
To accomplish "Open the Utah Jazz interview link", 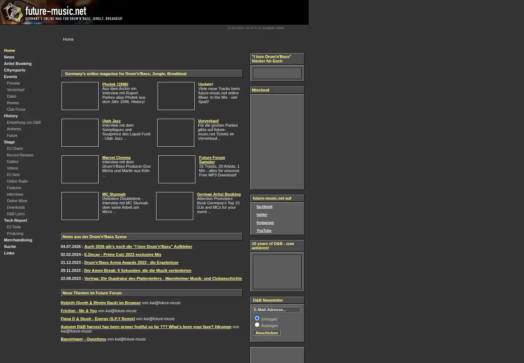I will click(x=111, y=121).
